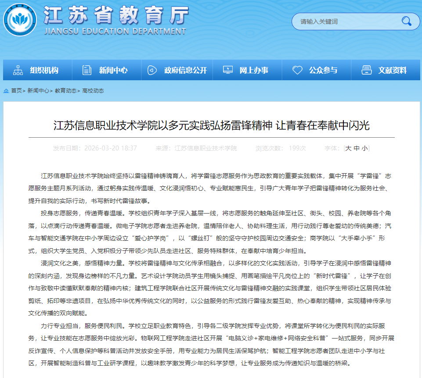Click the printer-style icon beside 文献资料
422x378 pixels.
[367, 70]
